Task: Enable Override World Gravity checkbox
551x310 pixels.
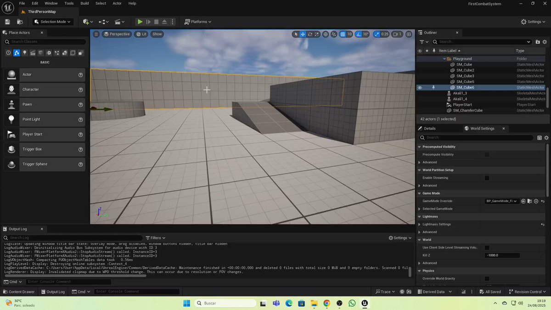Action: pos(487,278)
